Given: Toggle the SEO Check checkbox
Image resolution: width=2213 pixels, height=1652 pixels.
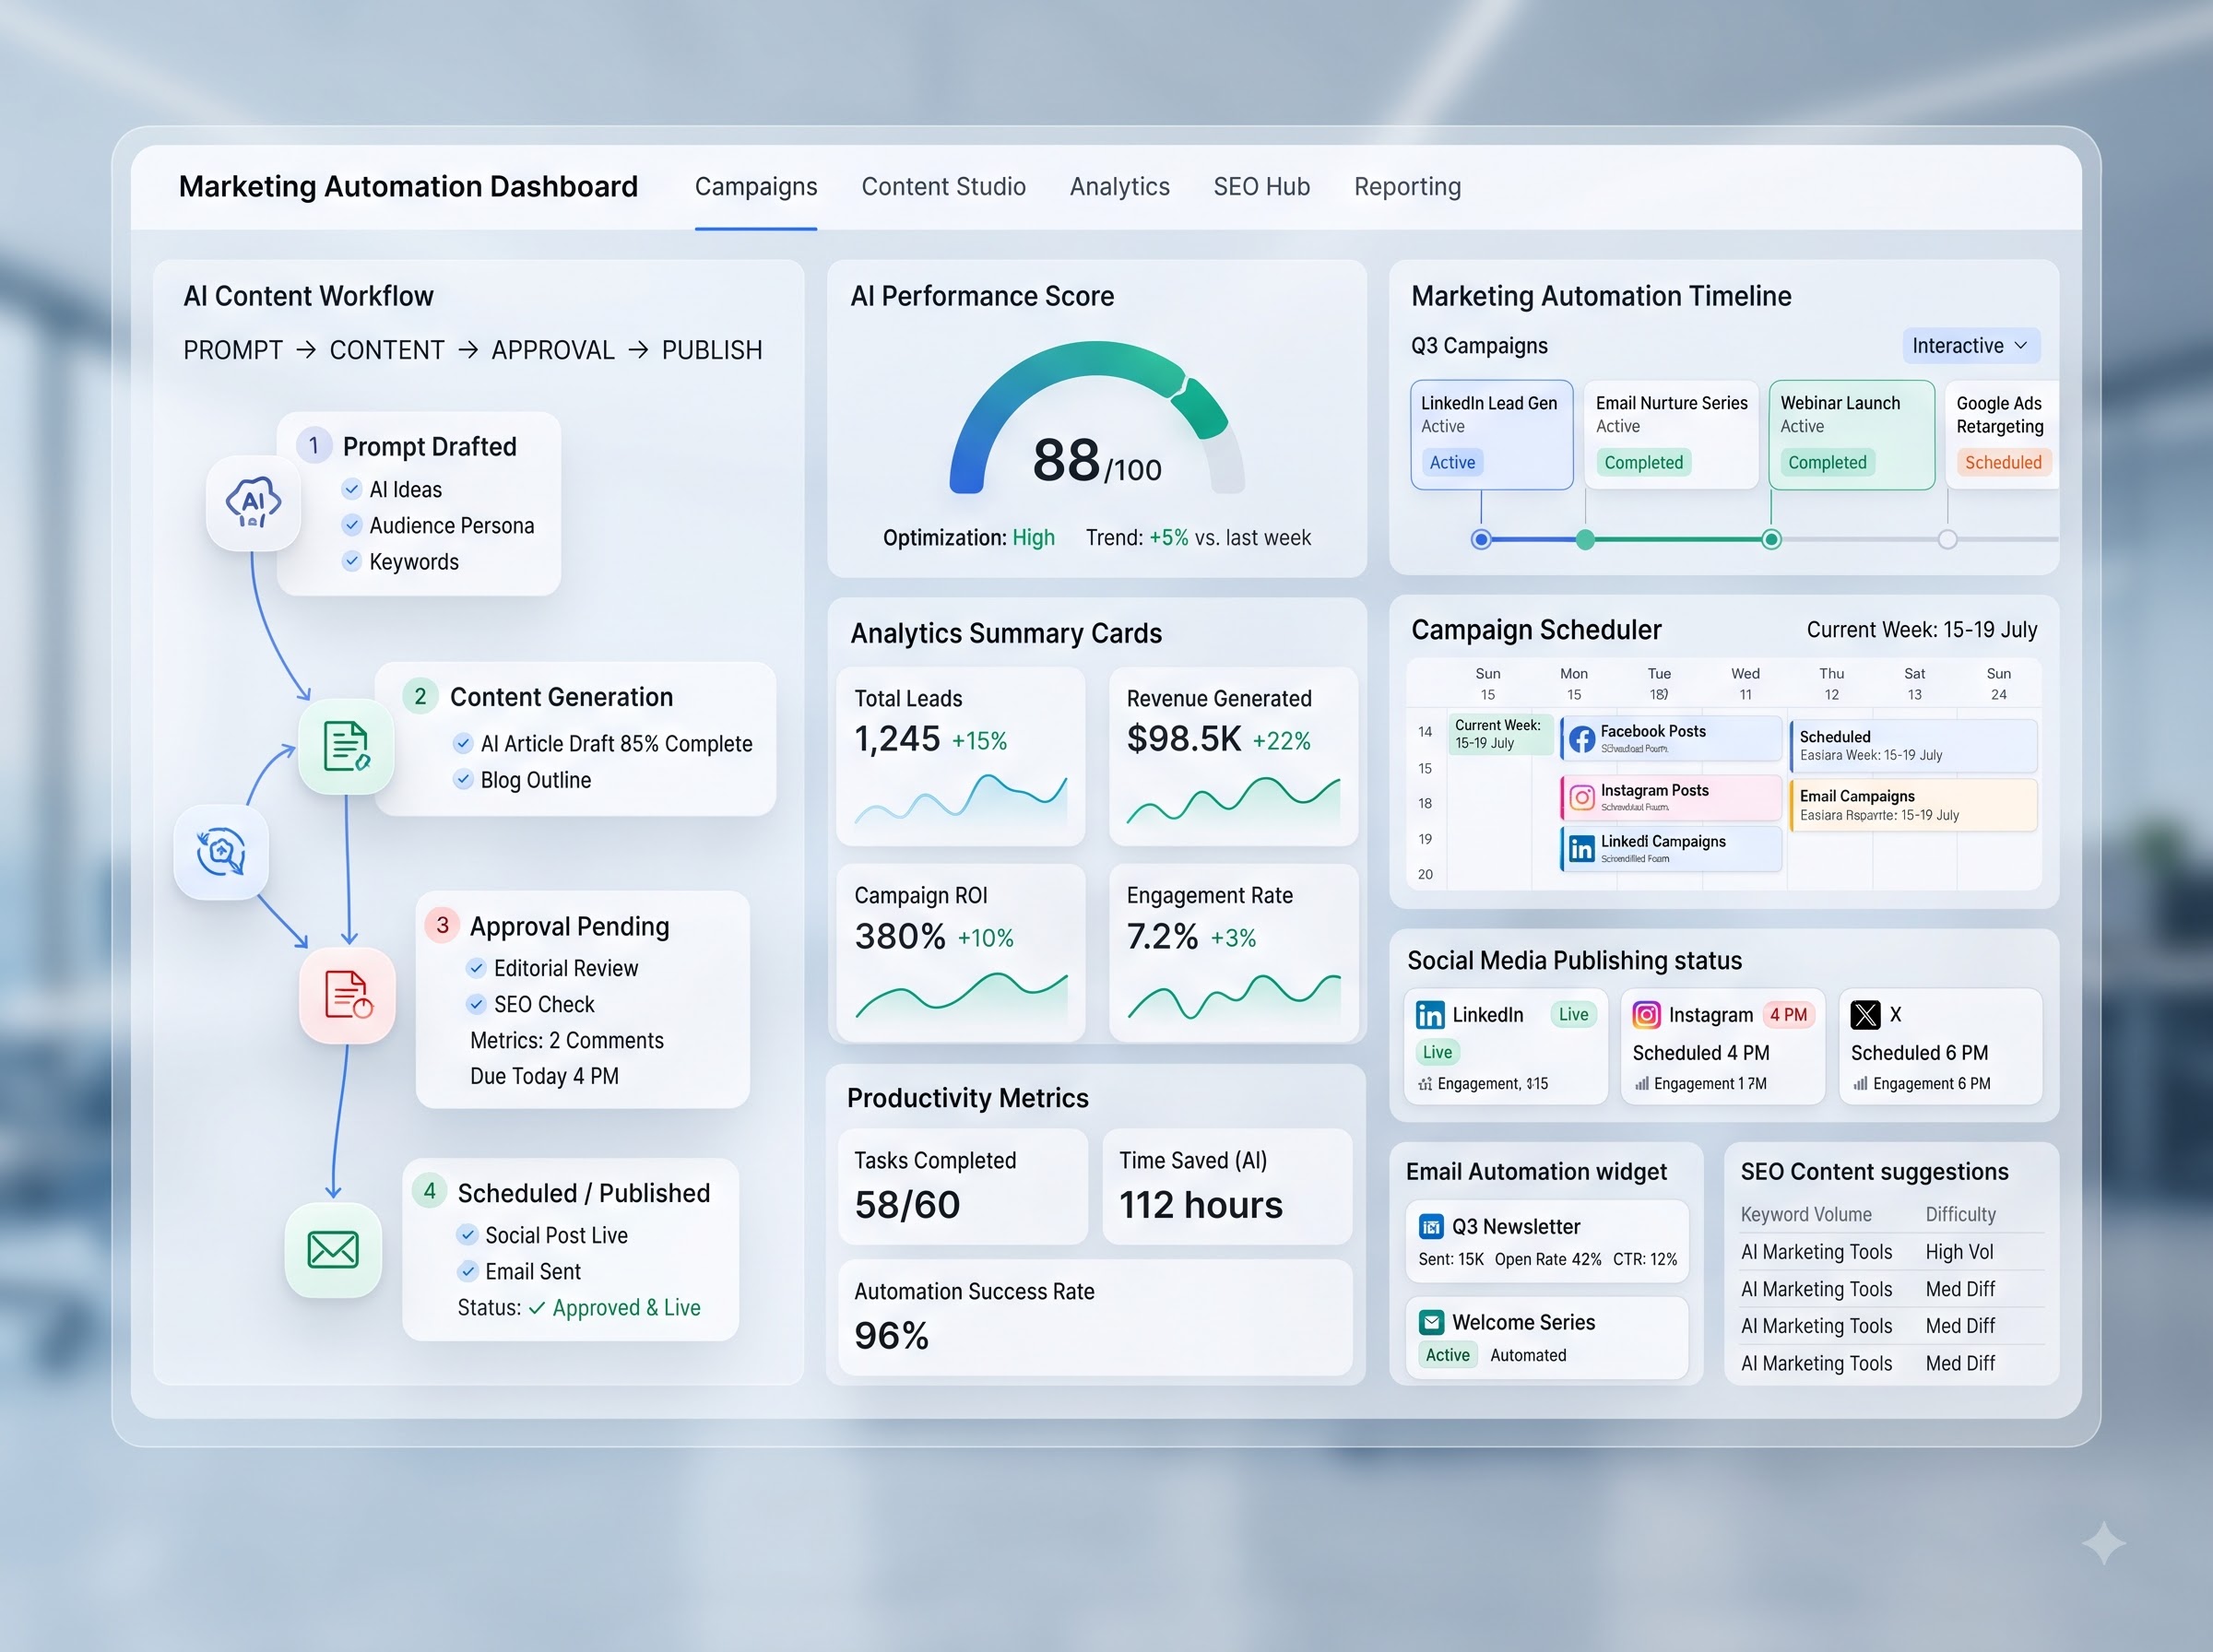Looking at the screenshot, I should [476, 1004].
